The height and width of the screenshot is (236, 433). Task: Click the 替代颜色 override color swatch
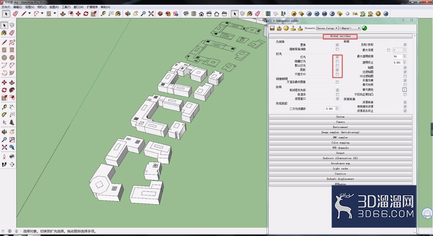point(404,89)
